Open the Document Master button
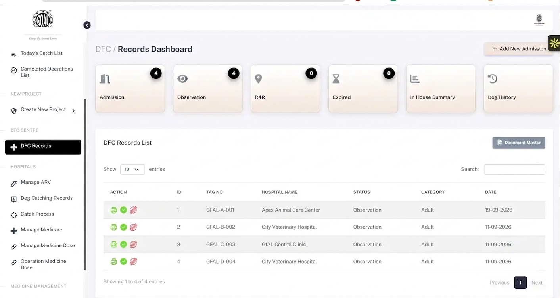This screenshot has height=298, width=560. 519,143
